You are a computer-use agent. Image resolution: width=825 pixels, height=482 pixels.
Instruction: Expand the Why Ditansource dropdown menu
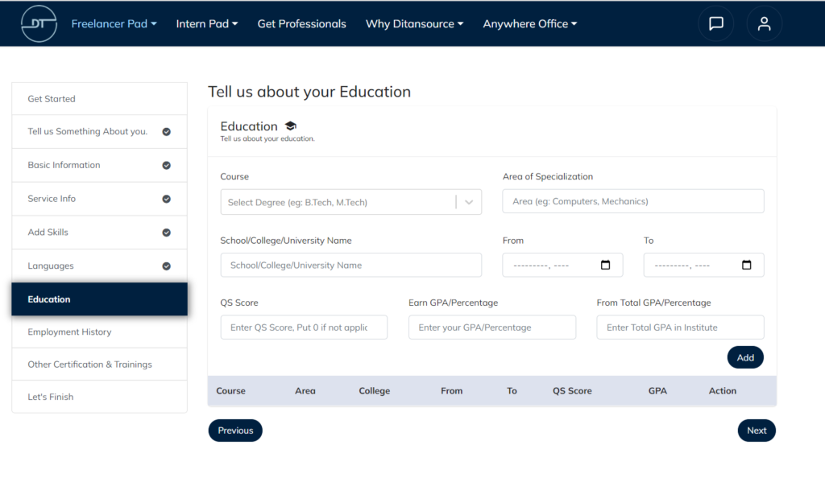pyautogui.click(x=414, y=23)
